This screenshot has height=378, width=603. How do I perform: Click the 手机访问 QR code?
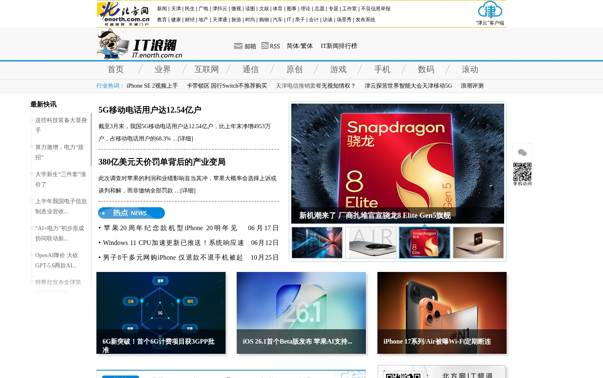pyautogui.click(x=522, y=172)
